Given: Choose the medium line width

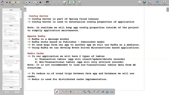Looking at the screenshot, I should [26, 2].
